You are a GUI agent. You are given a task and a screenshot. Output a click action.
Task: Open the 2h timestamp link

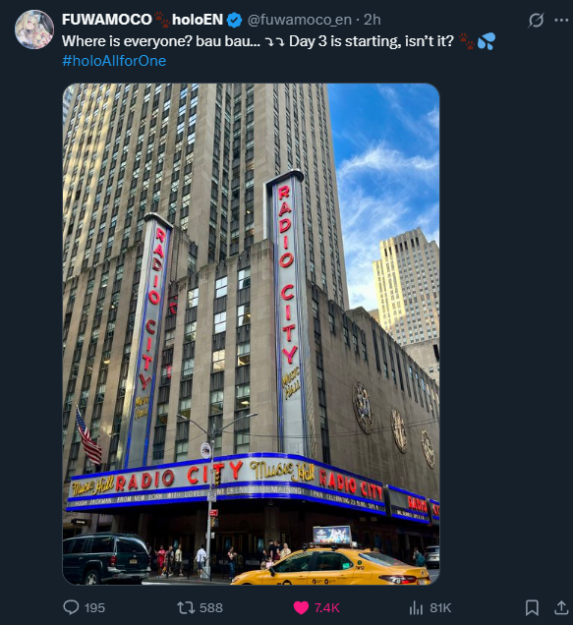(x=372, y=20)
